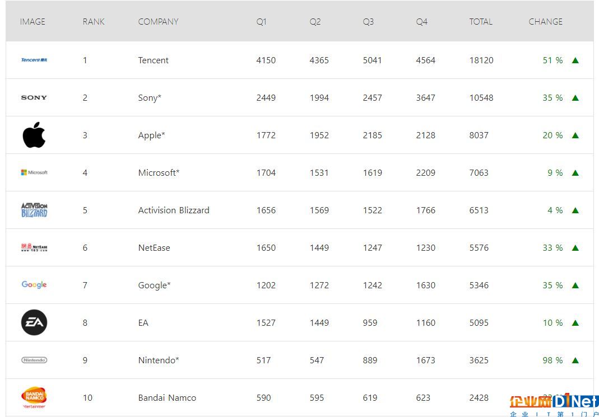The height and width of the screenshot is (417, 599).
Task: Click Tencent's 18120 total value
Action: pos(481,60)
